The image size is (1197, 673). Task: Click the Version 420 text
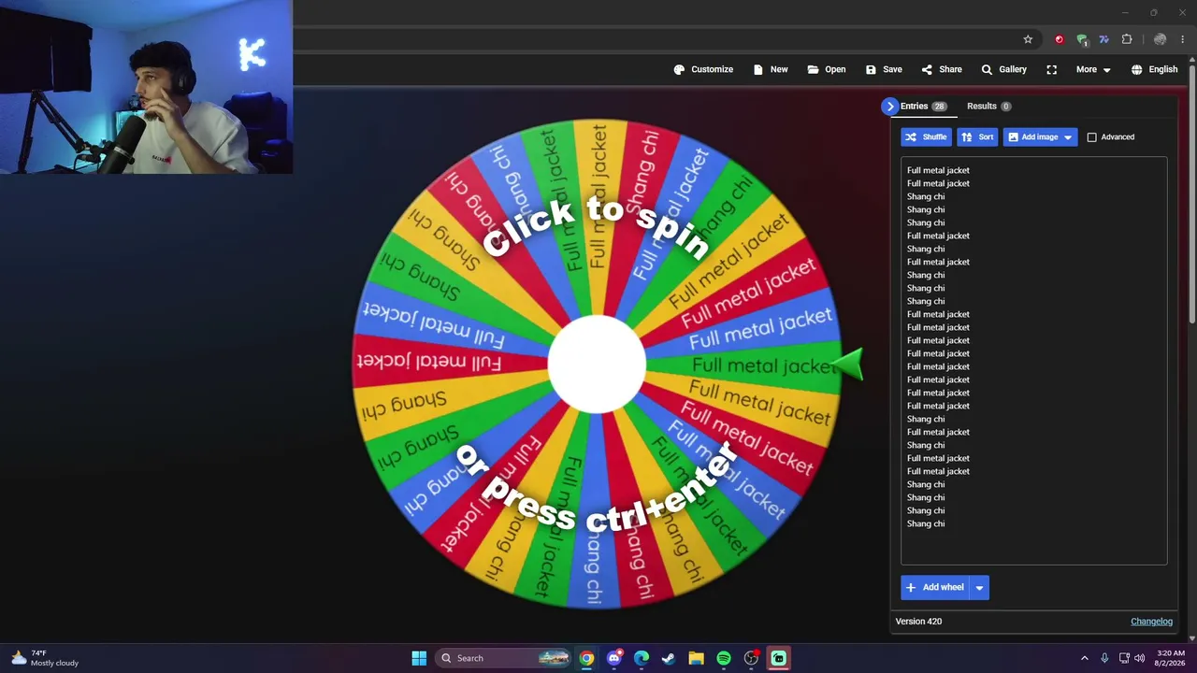click(x=918, y=622)
